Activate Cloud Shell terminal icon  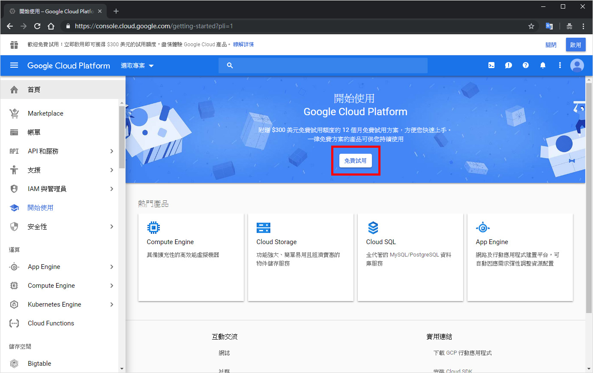coord(491,65)
